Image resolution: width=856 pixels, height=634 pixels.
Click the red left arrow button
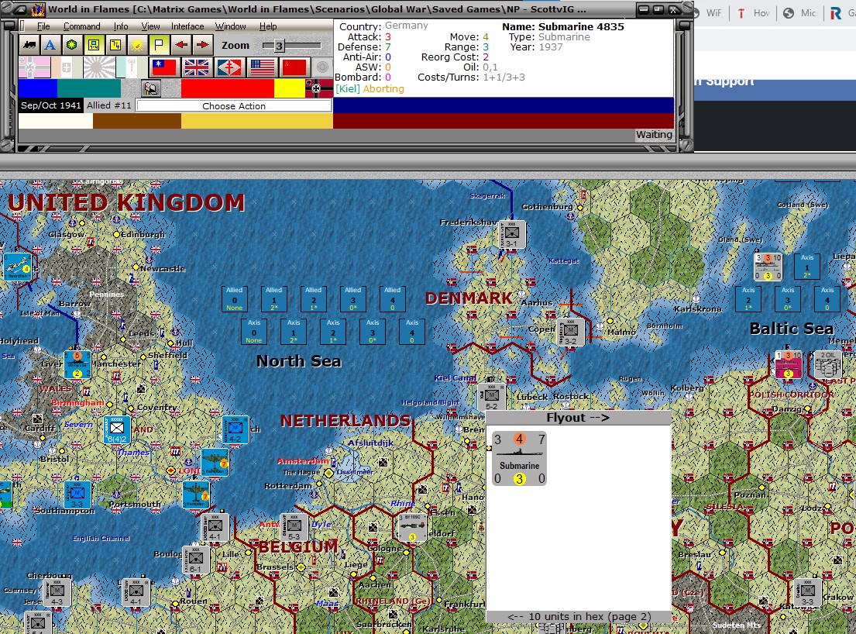181,45
